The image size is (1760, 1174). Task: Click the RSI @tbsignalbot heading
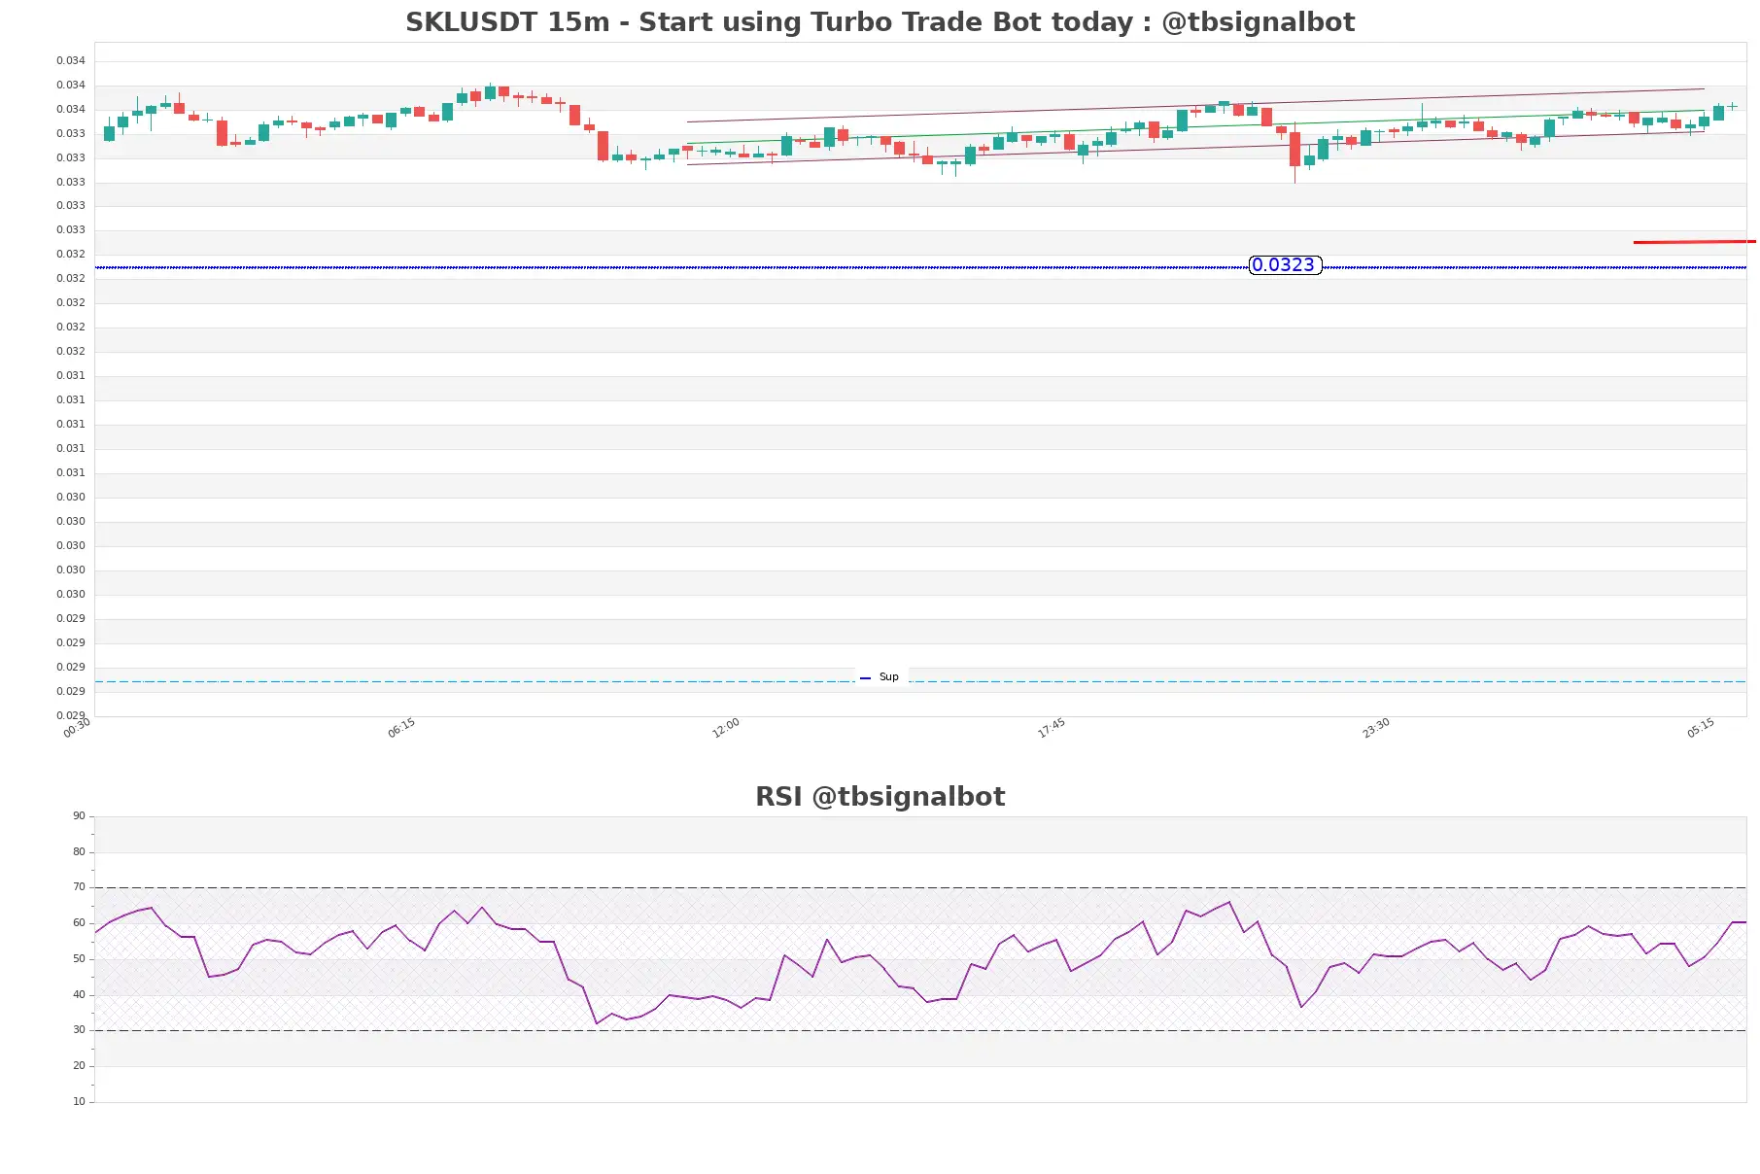pyautogui.click(x=880, y=797)
